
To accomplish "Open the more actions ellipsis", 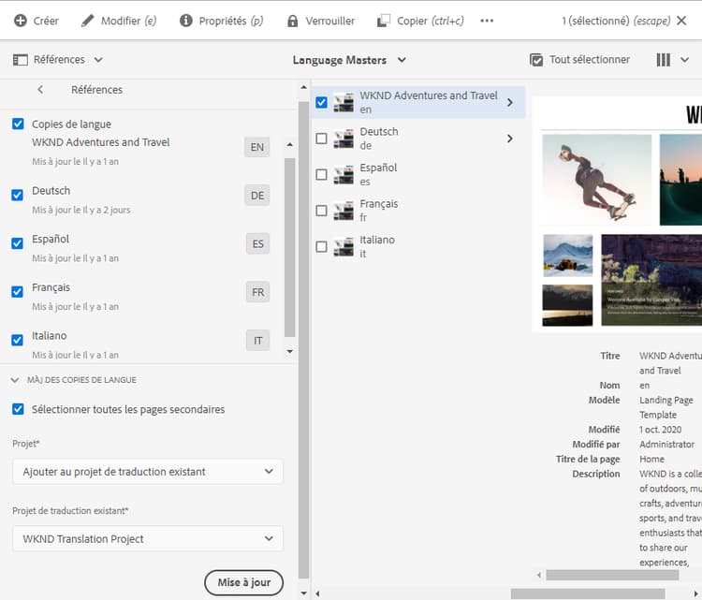I will point(487,21).
